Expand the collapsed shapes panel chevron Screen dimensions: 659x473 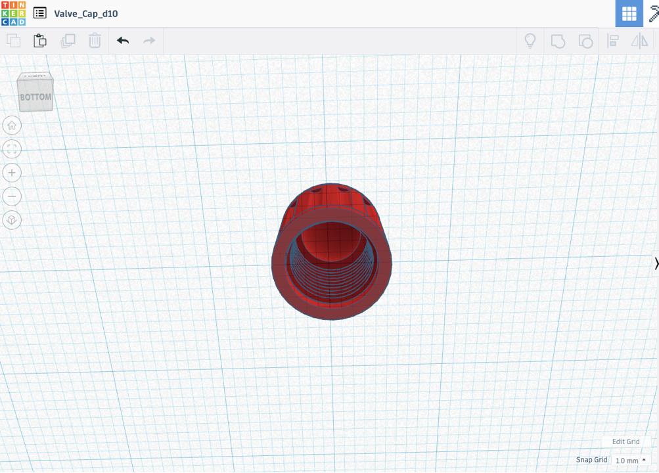coord(656,263)
